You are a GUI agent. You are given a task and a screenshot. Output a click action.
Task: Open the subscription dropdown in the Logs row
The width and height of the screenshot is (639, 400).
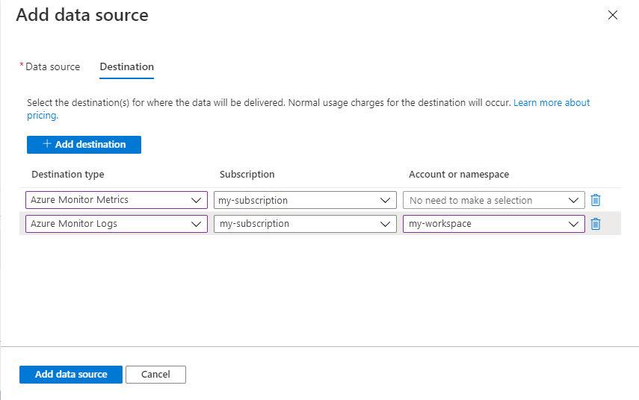(305, 224)
